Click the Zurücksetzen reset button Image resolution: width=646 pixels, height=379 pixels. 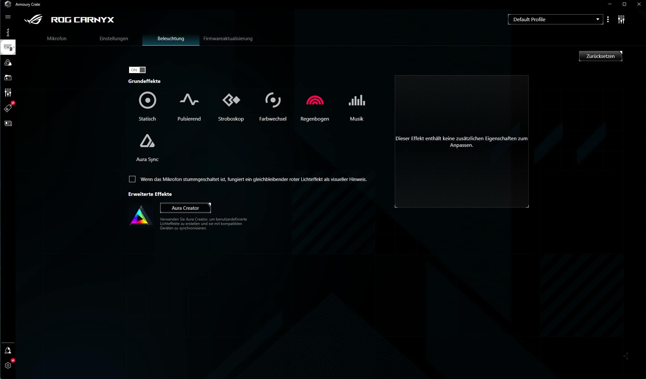(x=600, y=56)
